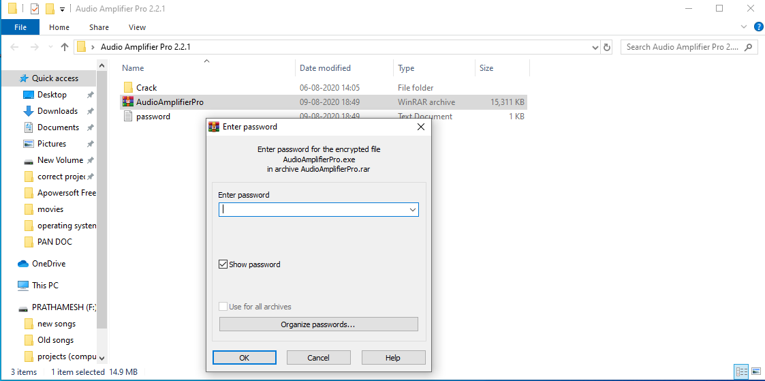The image size is (765, 381).
Task: Click the Audio Amplifier Pro 2.2.1 breadcrumb
Action: [x=145, y=47]
